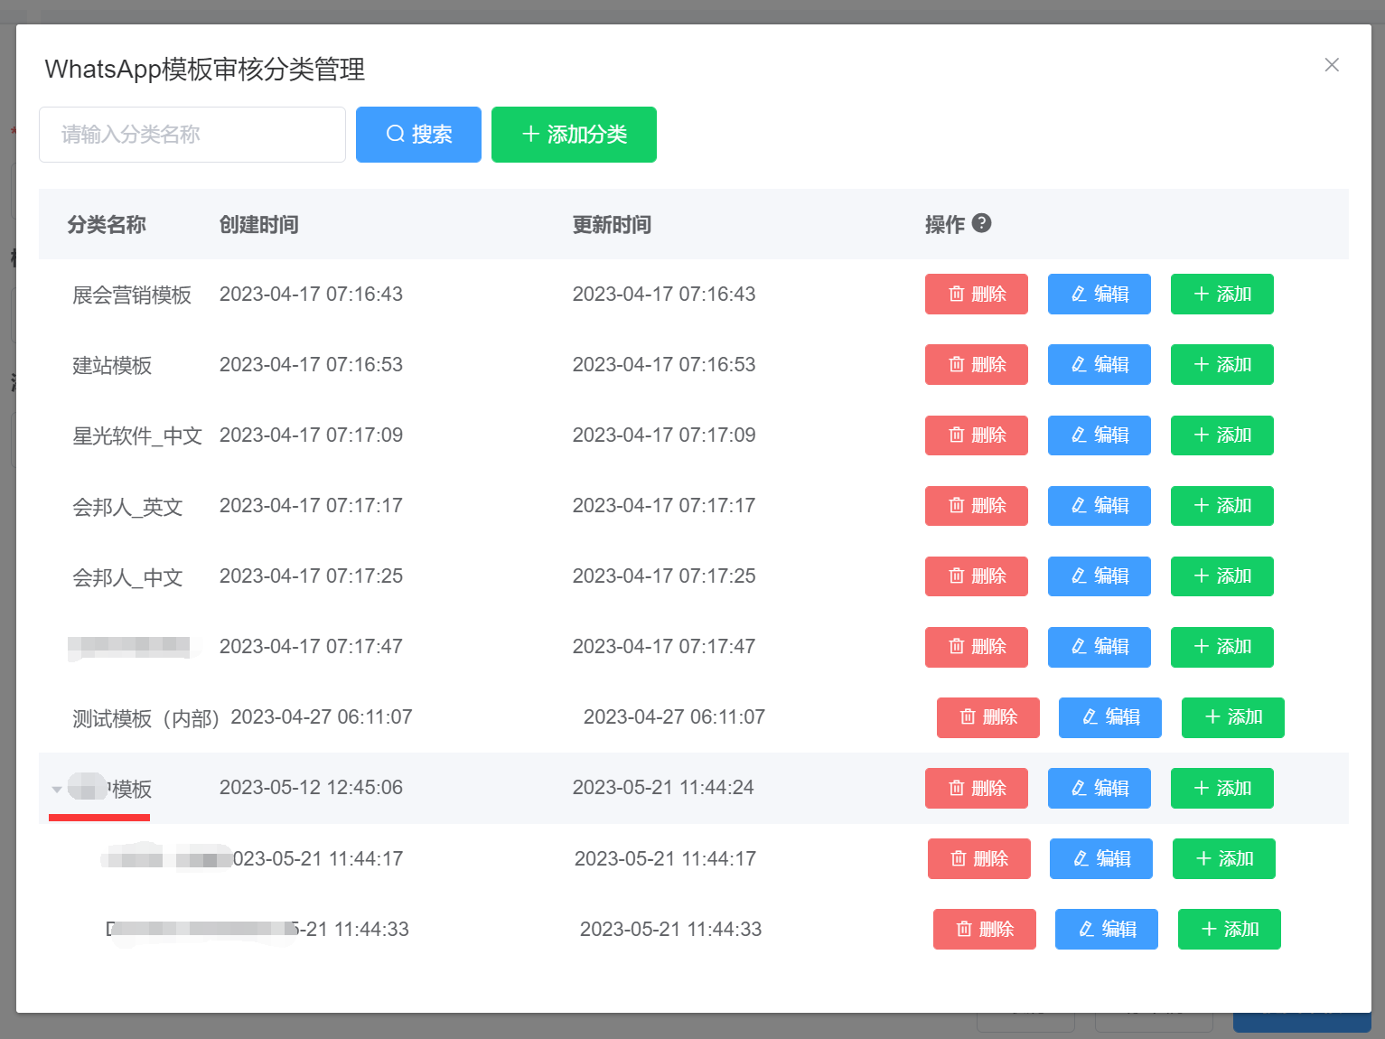Viewport: 1385px width, 1039px height.
Task: Click the category name search input field
Action: [192, 135]
